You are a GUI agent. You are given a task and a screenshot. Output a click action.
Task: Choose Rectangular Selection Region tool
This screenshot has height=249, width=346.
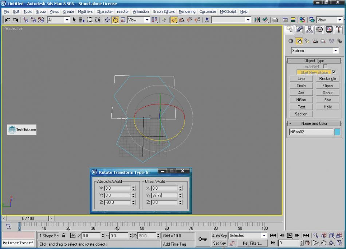[x=90, y=20]
